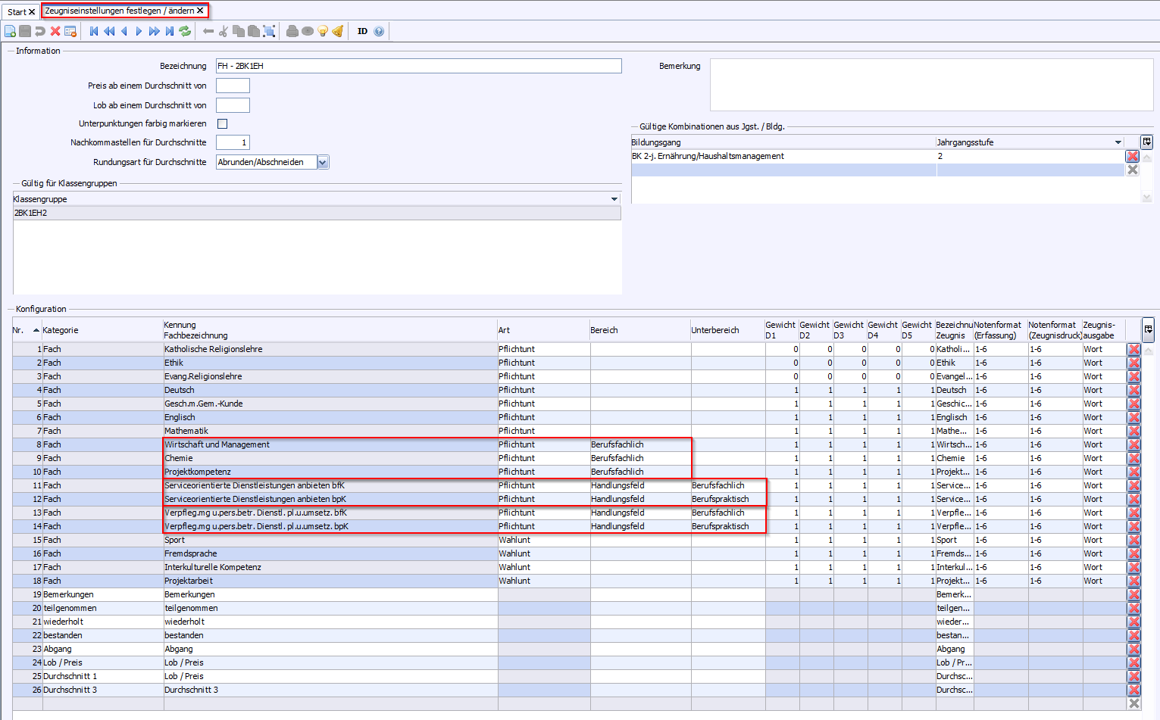Remove the BK 2-j. Ernährung/Haushaltsmanagement combination
This screenshot has height=720, width=1160.
point(1132,156)
